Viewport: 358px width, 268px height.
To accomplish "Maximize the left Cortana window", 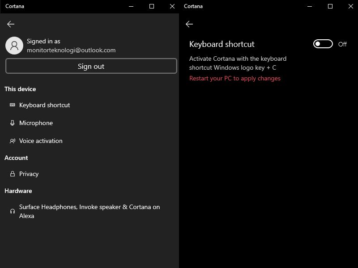I will (152, 6).
